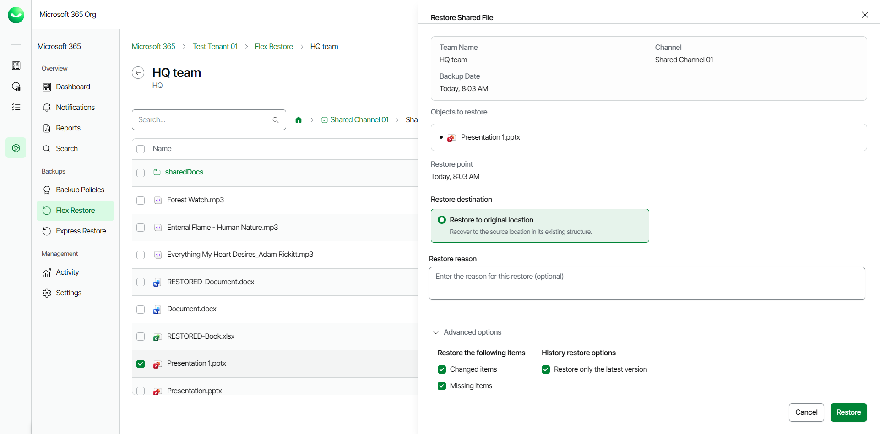The width and height of the screenshot is (880, 434).
Task: Select the Microsoft 365 hexagon rail icon
Action: tap(16, 148)
